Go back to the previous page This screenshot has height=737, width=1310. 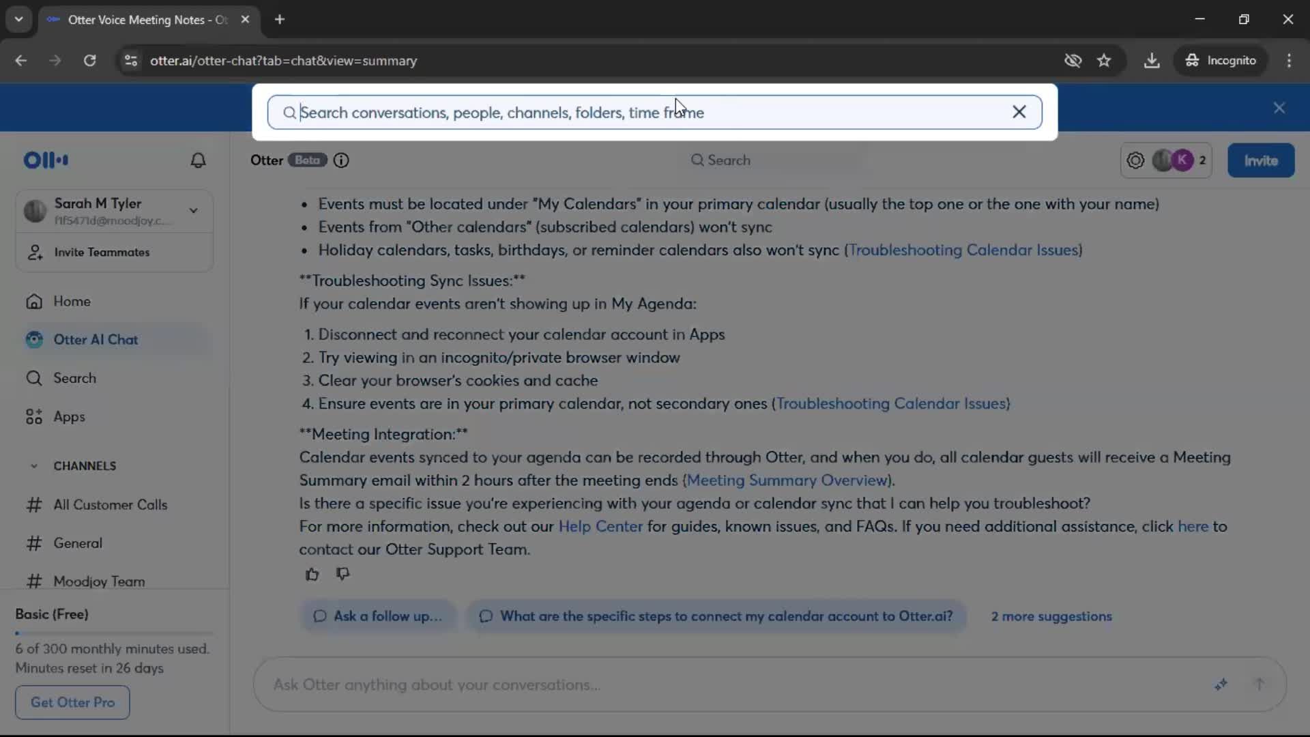20,60
